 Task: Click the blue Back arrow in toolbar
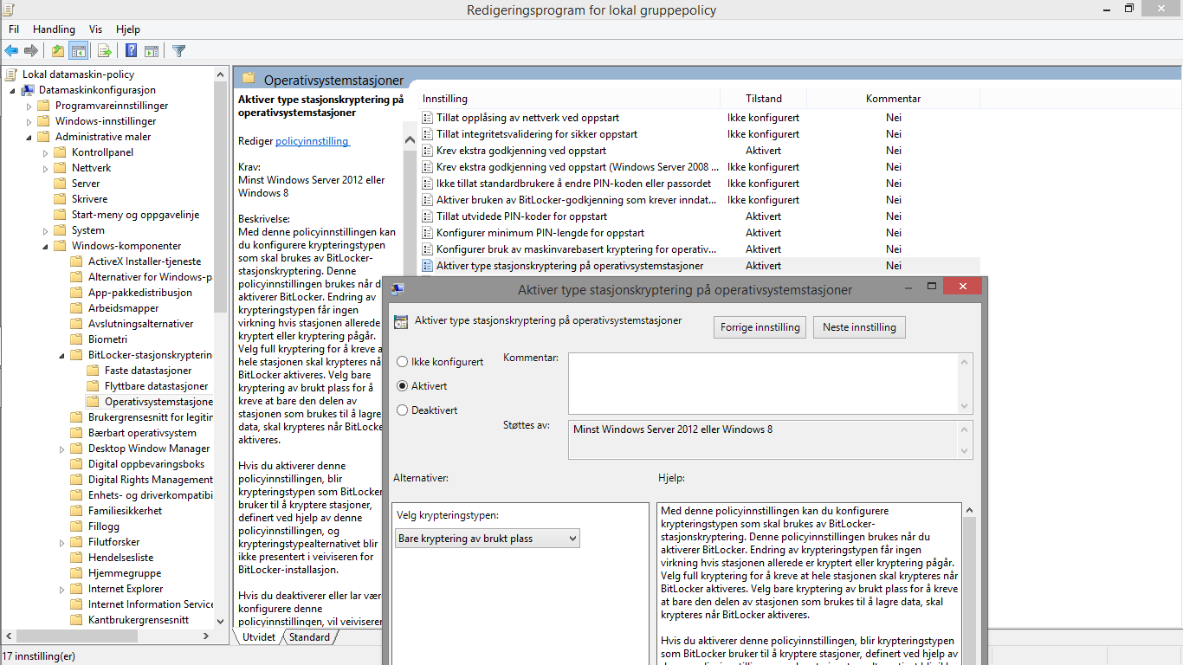(x=11, y=51)
